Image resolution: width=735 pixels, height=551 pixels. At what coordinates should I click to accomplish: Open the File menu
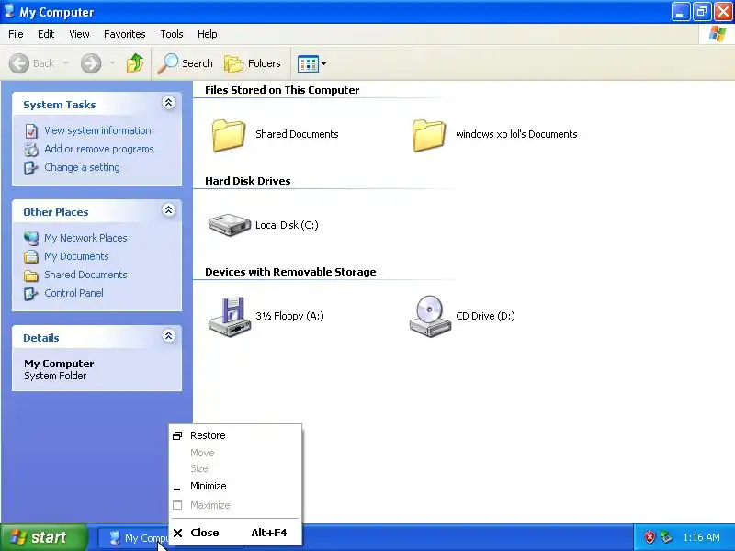coord(16,34)
